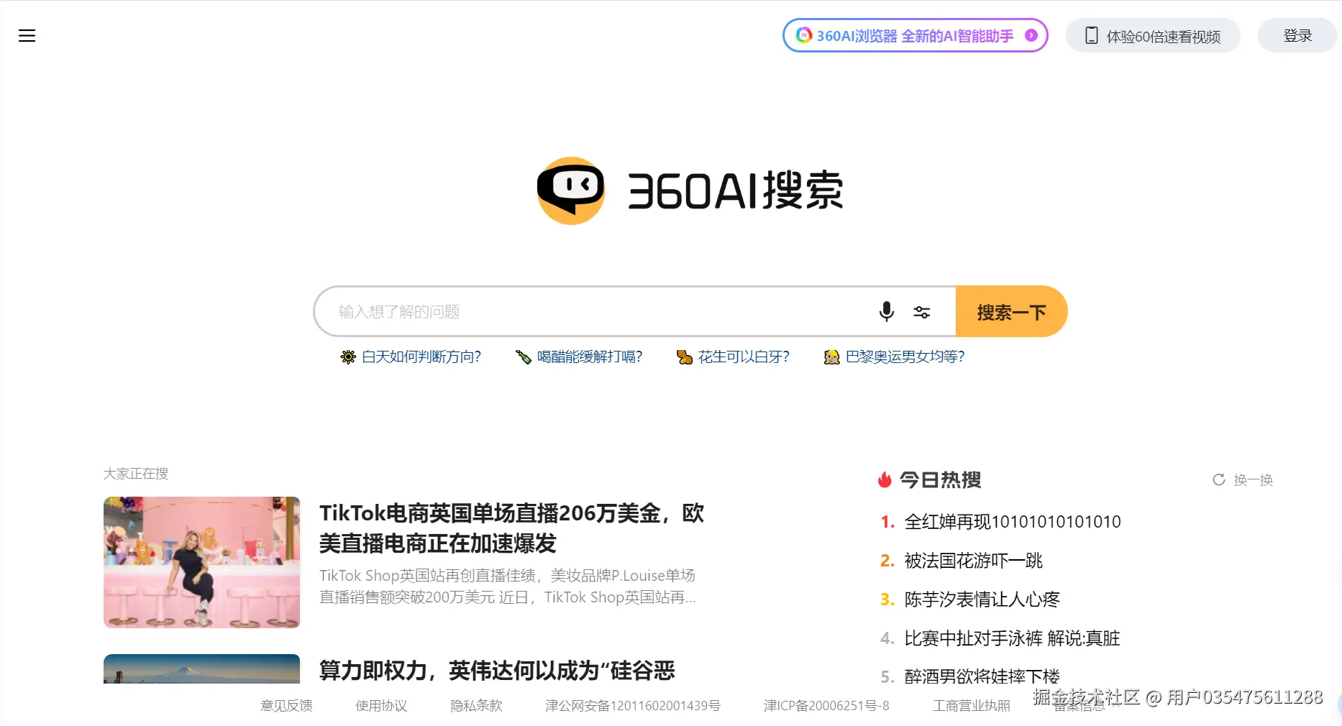Select suggestion 巴黎奥运男女均等?

[x=905, y=357]
